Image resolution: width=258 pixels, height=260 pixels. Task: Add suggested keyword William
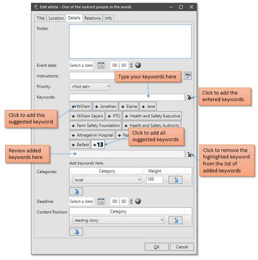(81, 106)
